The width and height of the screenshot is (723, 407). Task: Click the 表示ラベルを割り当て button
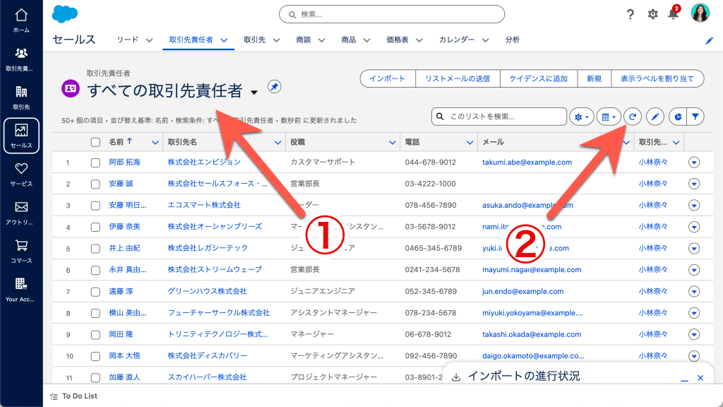pyautogui.click(x=657, y=78)
